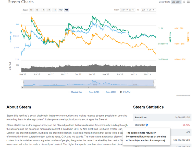Hide the 24h Vol series

point(125,92)
